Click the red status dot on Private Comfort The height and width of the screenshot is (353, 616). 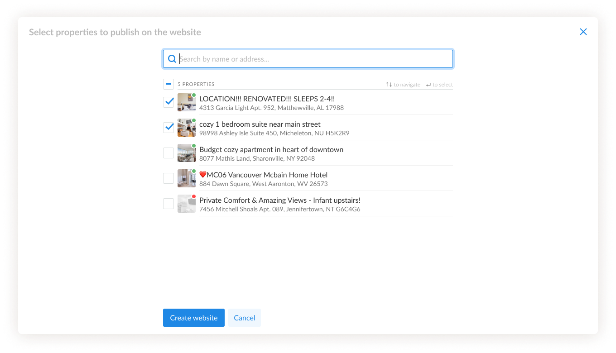click(x=194, y=197)
